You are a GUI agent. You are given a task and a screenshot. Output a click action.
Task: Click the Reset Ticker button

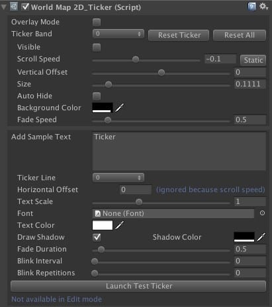tap(179, 35)
